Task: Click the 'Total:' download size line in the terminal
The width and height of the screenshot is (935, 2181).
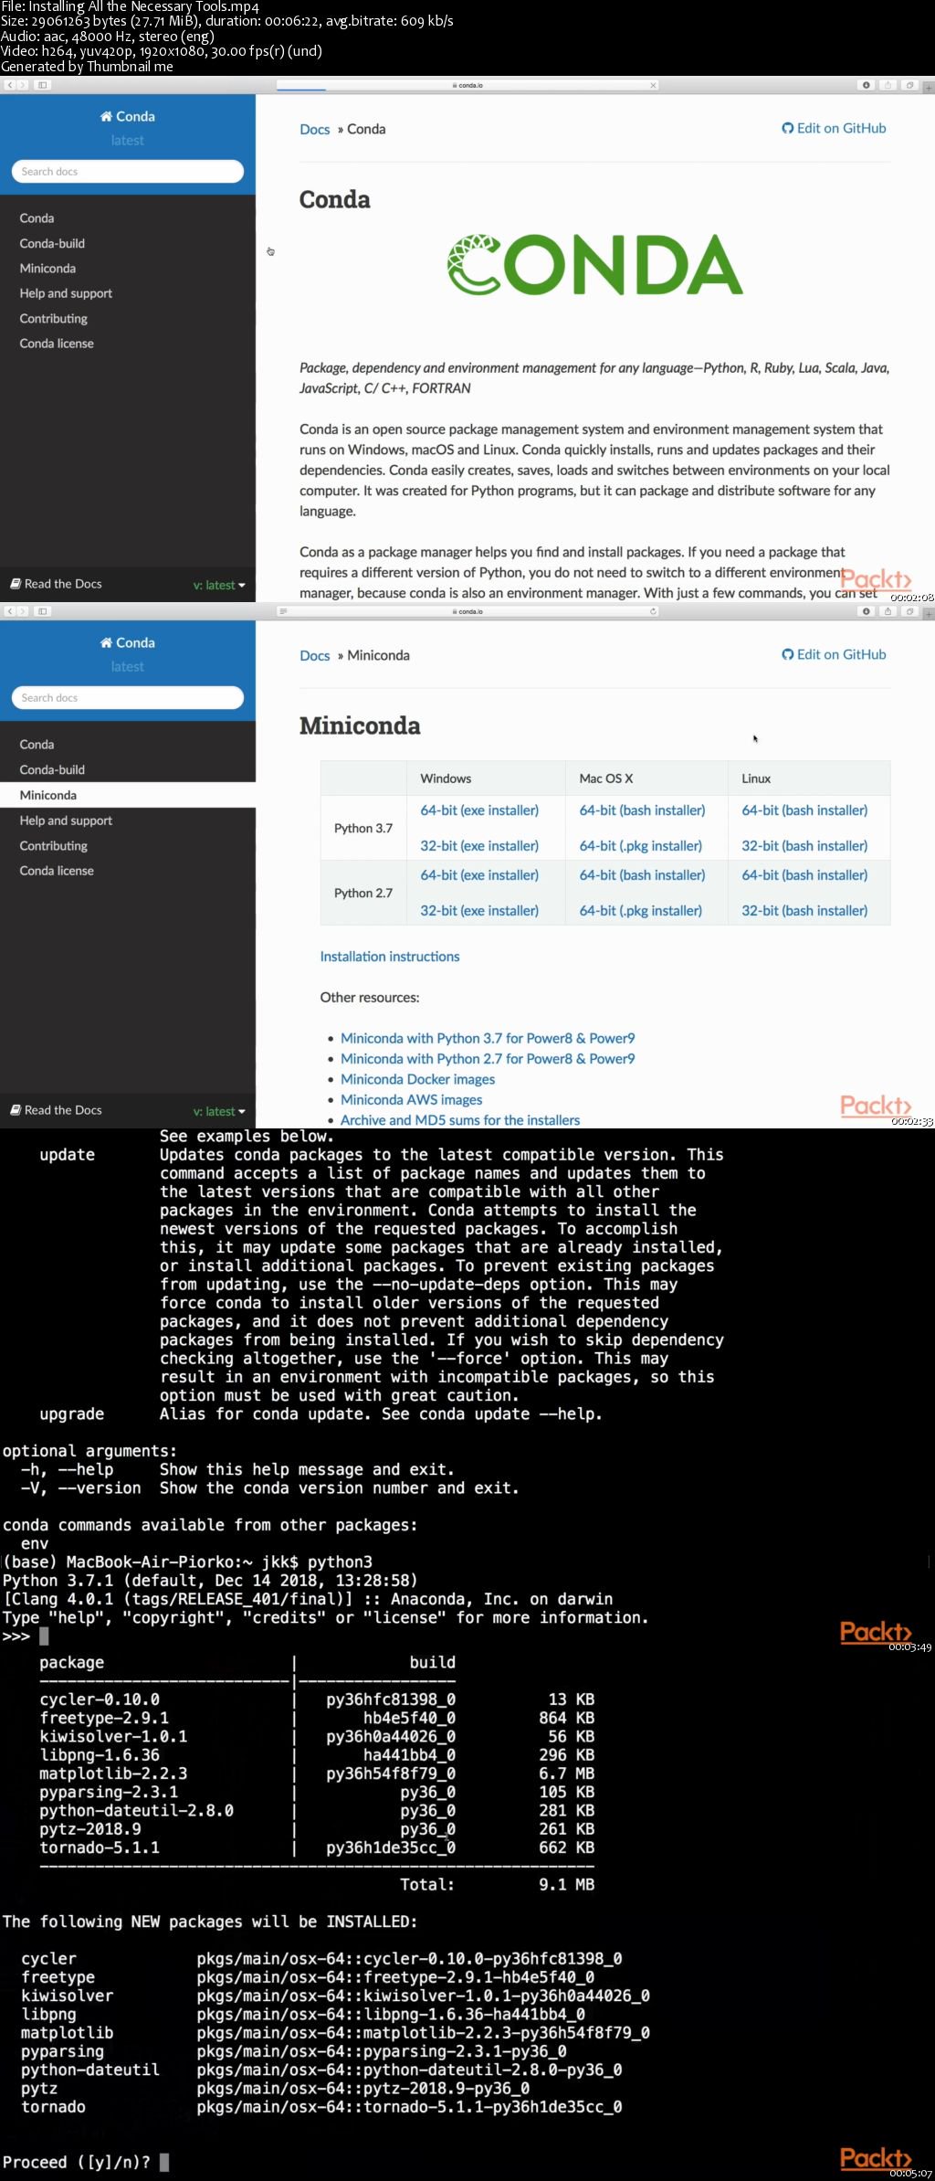Action: click(498, 1884)
